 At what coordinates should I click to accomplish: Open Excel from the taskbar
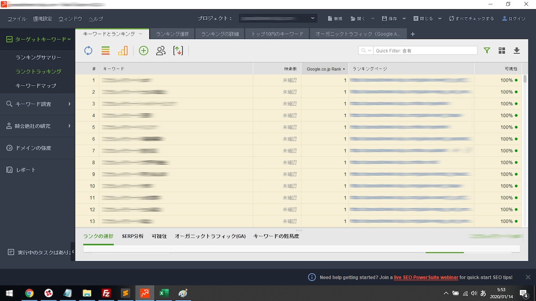click(x=164, y=293)
